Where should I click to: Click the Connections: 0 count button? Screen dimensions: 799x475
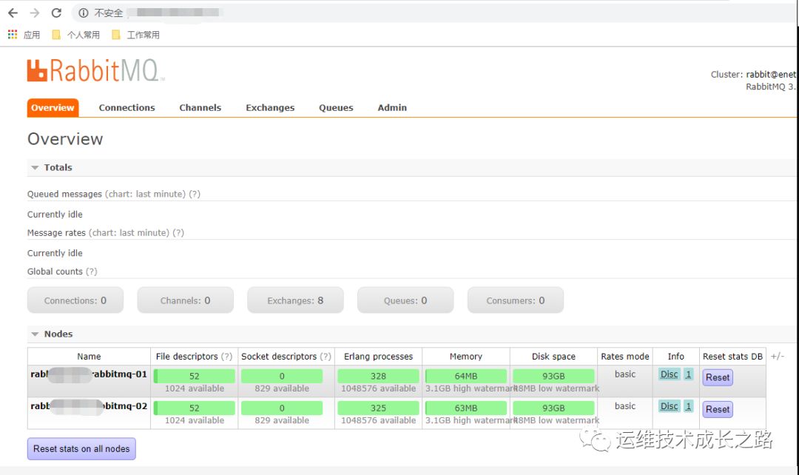tap(75, 300)
